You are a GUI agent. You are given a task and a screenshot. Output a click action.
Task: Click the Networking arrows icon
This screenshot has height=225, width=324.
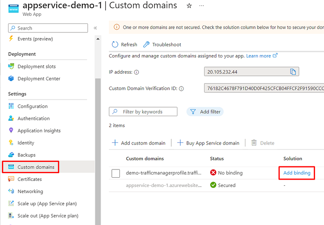[11, 191]
